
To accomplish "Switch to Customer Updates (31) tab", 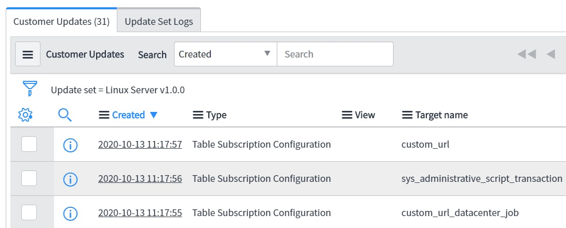I will tap(61, 21).
